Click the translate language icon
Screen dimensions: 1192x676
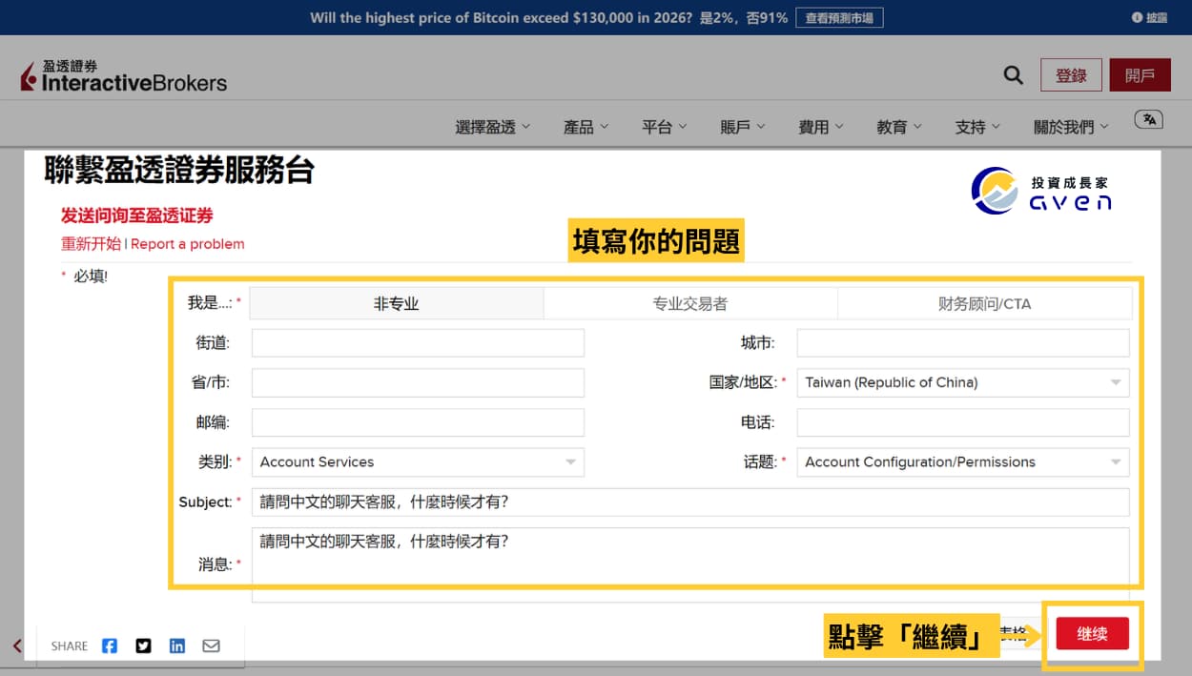pyautogui.click(x=1148, y=119)
